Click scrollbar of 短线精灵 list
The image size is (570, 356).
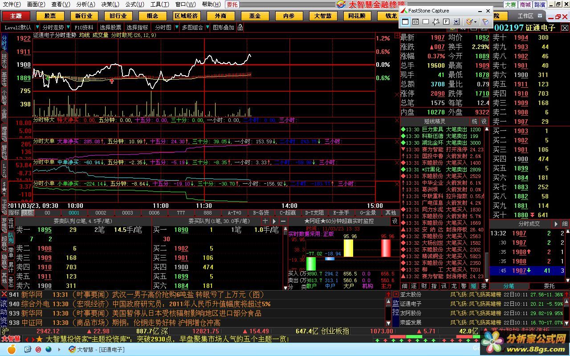[x=486, y=204]
